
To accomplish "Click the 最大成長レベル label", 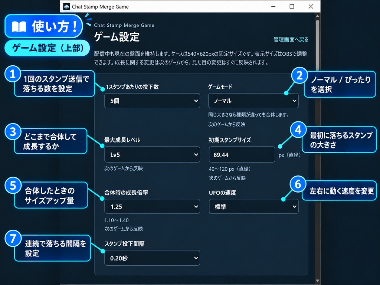I will [122, 140].
